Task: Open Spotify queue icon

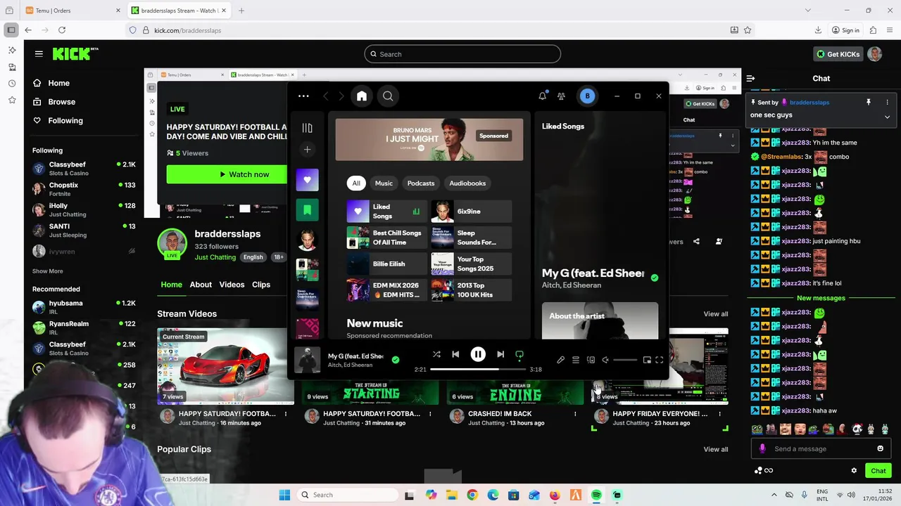Action: coord(575,360)
